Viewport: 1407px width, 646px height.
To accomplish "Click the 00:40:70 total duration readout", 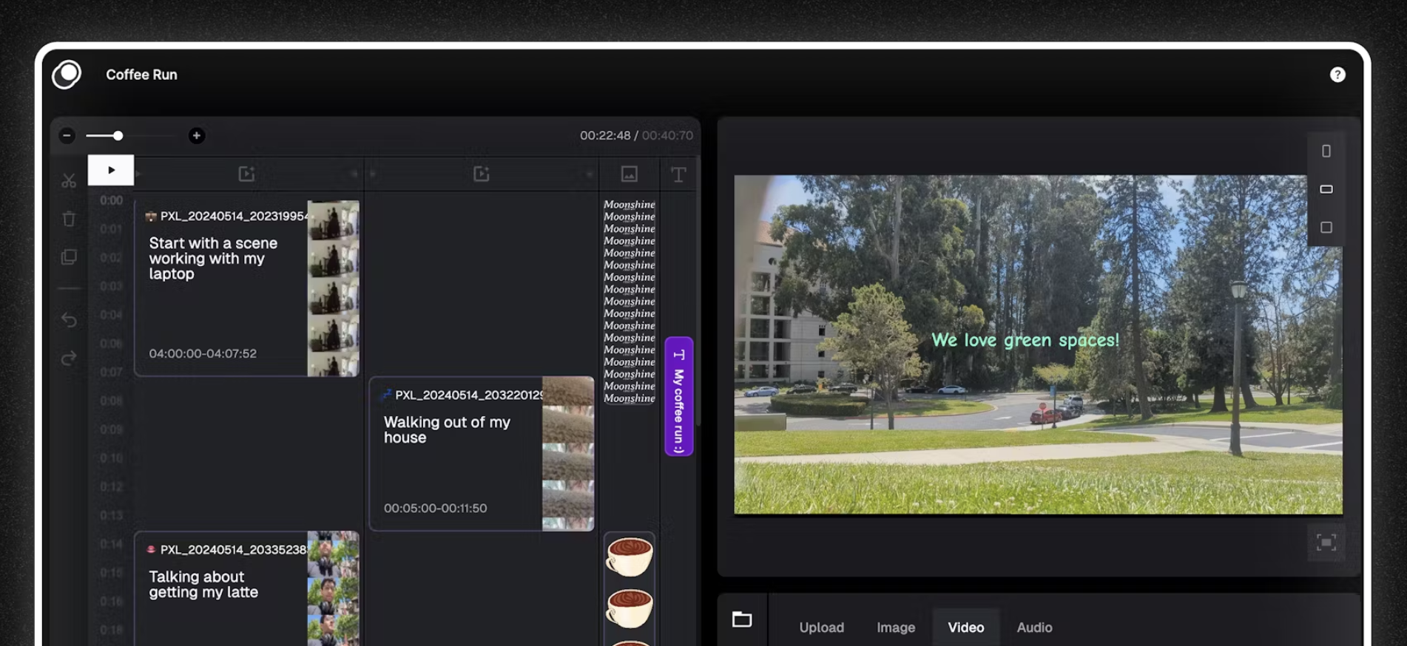I will [x=667, y=135].
